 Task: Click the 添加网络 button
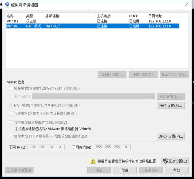[112, 75]
